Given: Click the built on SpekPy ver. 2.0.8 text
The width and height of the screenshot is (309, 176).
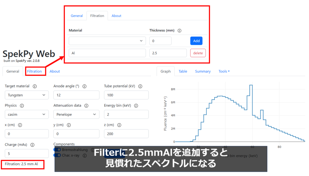Looking at the screenshot, I should [x=21, y=61].
